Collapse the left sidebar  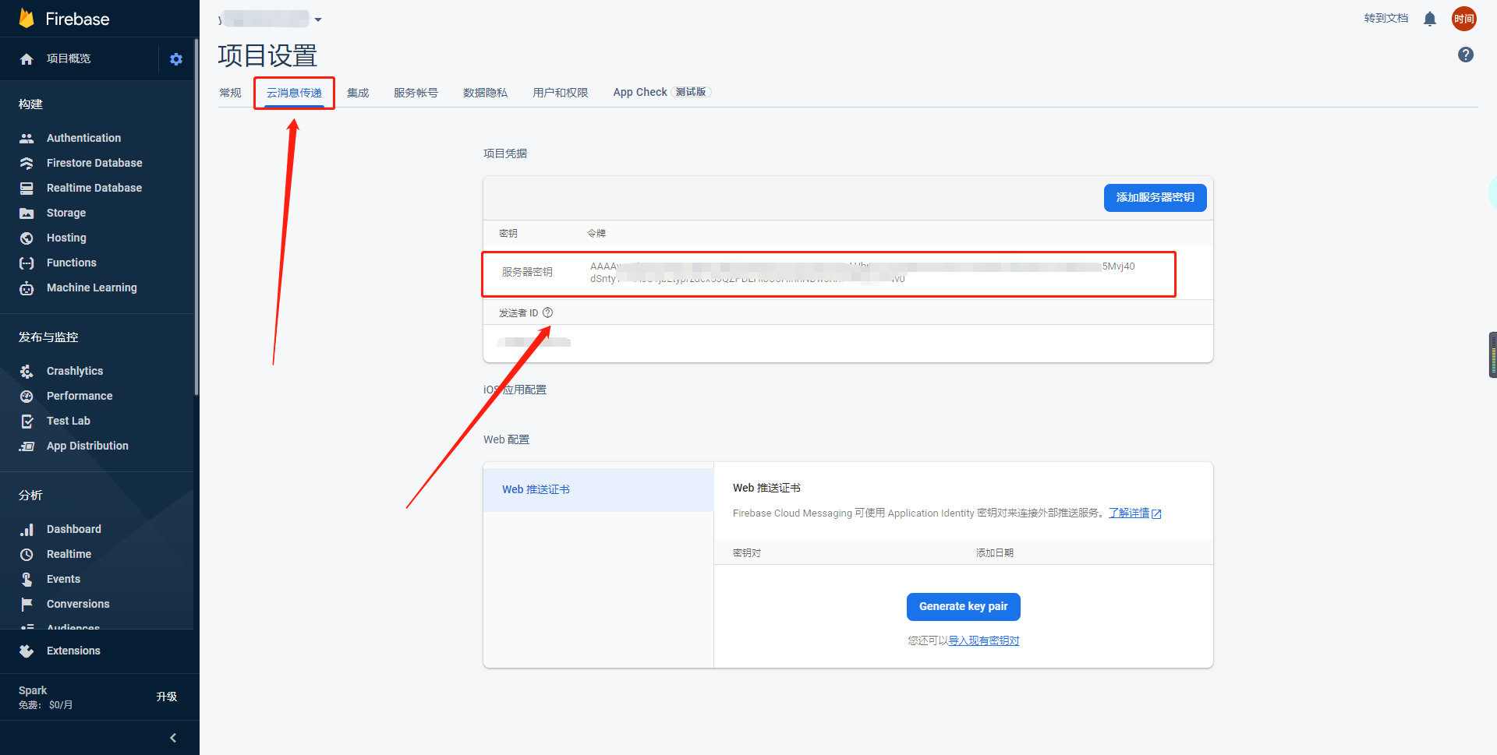[172, 737]
